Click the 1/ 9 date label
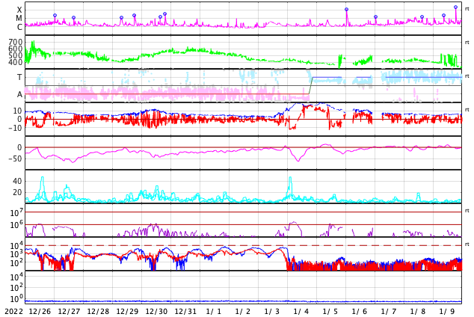The height and width of the screenshot is (317, 474). (447, 312)
